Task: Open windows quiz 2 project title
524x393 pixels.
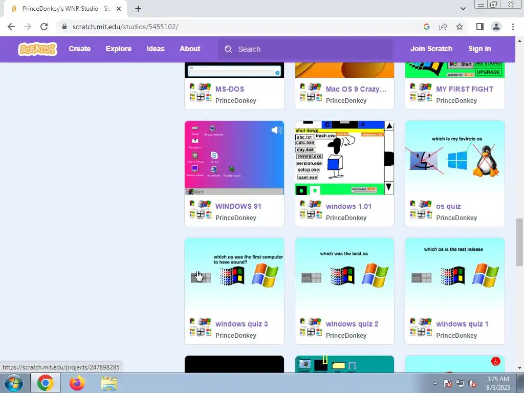Action: 352,324
